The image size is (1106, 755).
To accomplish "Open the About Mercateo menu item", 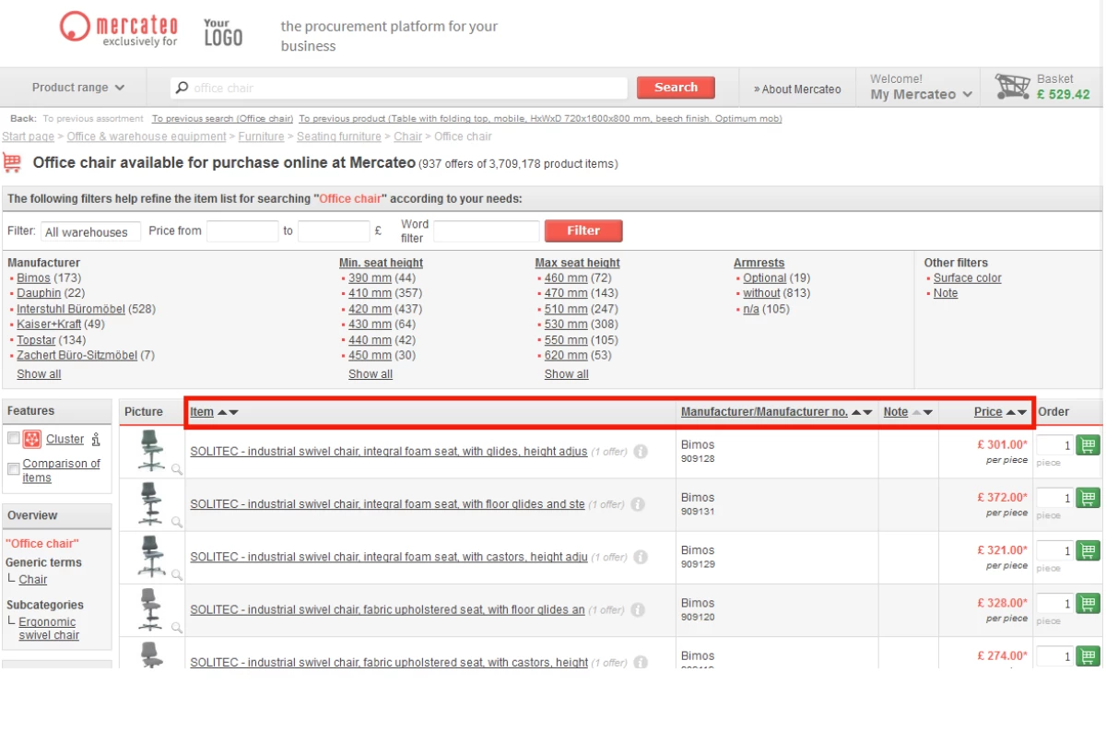I will tap(797, 89).
